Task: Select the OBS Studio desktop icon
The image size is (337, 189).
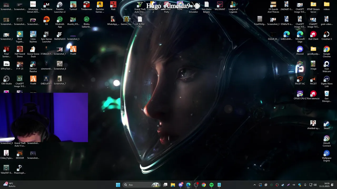Action: click(6, 81)
